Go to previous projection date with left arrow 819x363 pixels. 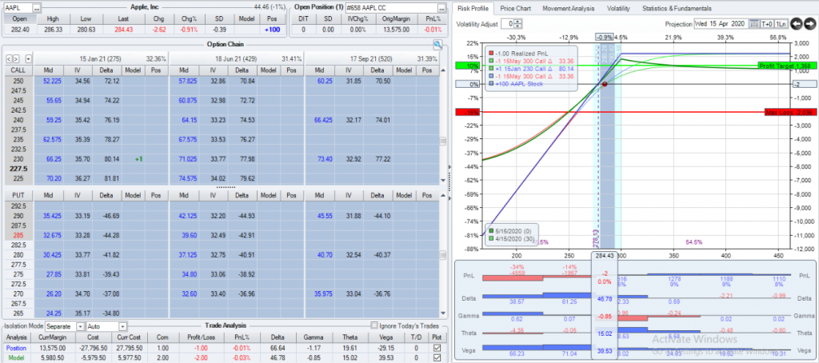click(796, 23)
